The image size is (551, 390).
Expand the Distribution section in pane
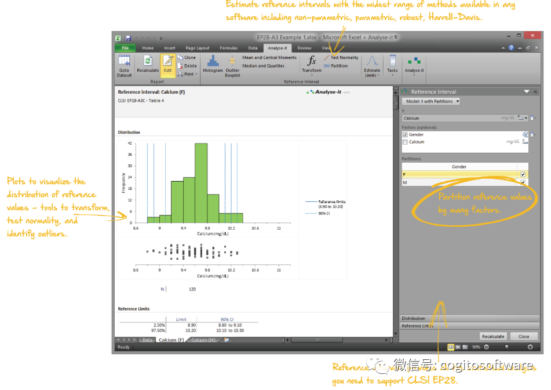[469, 318]
